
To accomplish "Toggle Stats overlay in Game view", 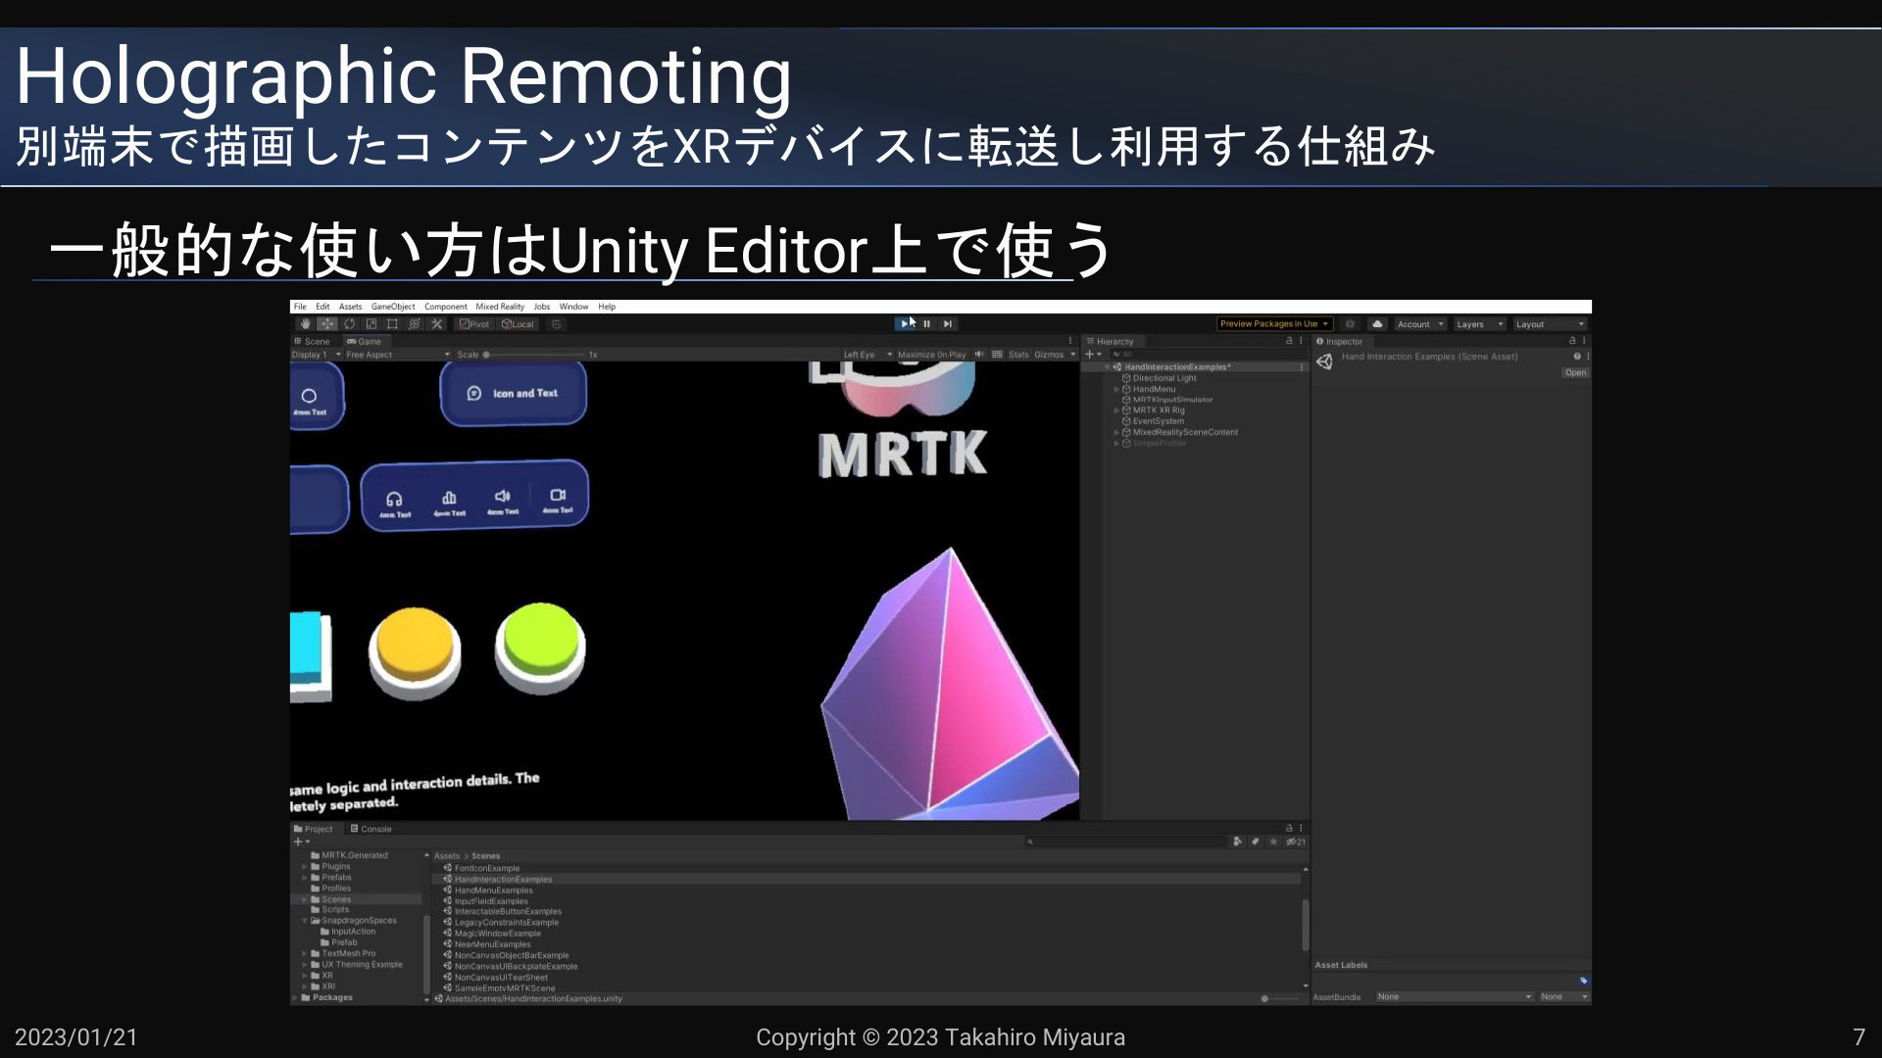I will click(1018, 355).
